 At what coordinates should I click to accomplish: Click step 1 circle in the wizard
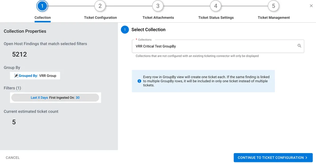42,6
